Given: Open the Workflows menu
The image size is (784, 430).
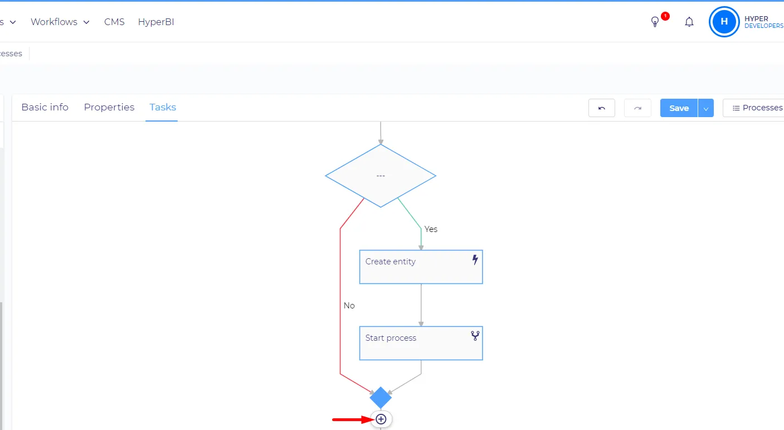Looking at the screenshot, I should (60, 22).
